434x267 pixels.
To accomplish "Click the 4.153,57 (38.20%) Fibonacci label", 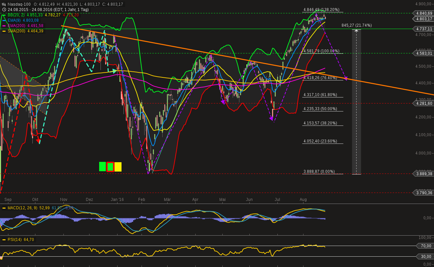I will click(x=320, y=123).
